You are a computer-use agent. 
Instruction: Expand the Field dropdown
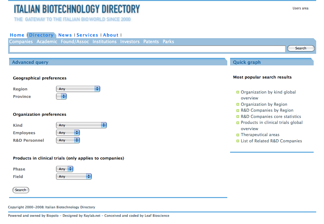click(74, 176)
